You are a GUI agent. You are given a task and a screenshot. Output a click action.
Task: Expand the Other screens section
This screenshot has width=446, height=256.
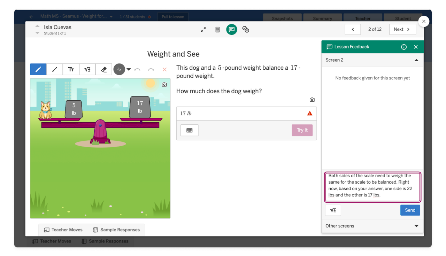(x=416, y=226)
